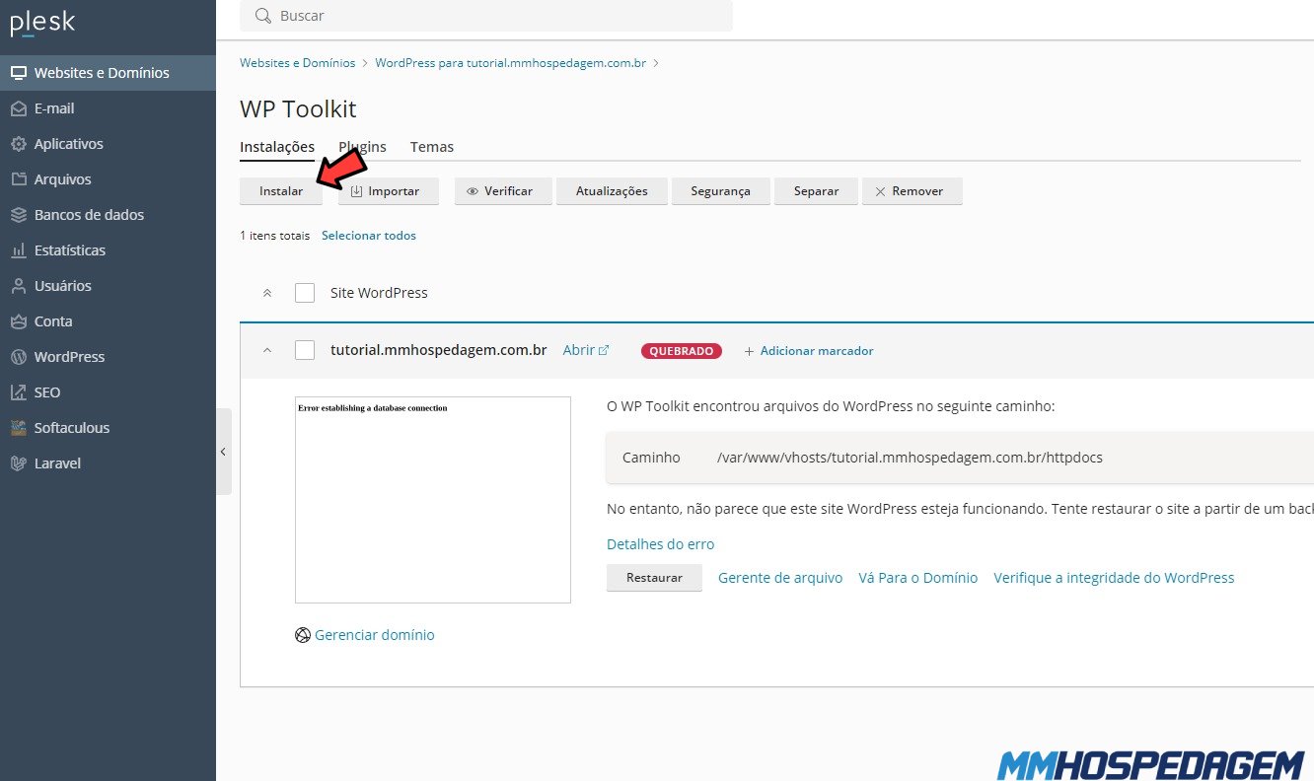Viewport: 1314px width, 781px height.
Task: Open Bancos de dados section
Action: coord(108,215)
